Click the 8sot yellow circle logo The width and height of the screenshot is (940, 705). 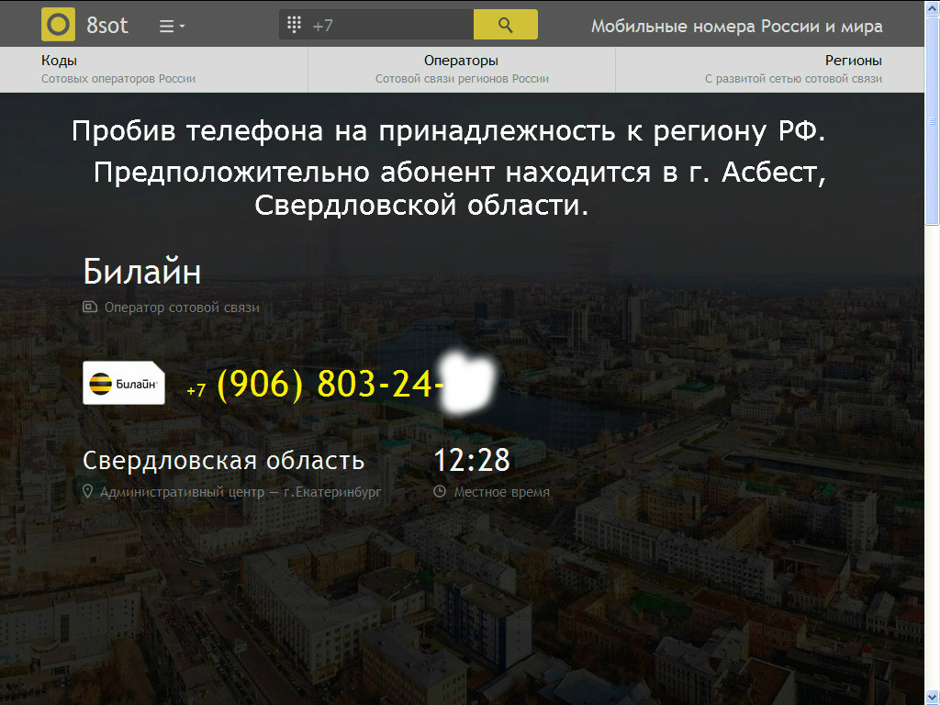pyautogui.click(x=58, y=25)
